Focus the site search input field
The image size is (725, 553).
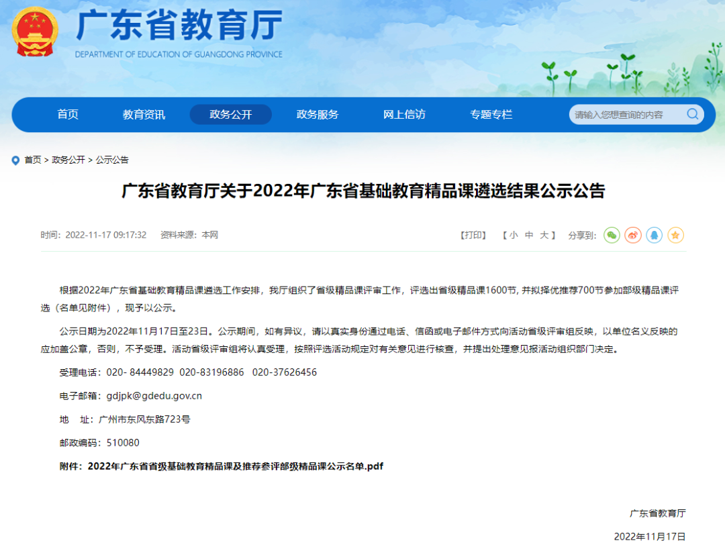[x=624, y=115]
